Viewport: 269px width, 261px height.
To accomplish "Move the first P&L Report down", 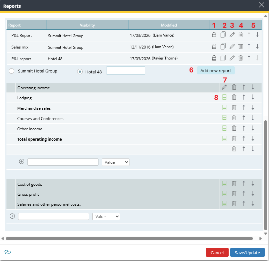I will point(257,35).
